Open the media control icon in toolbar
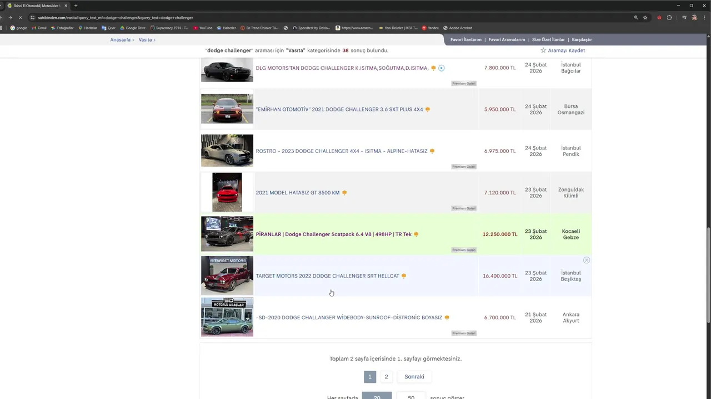This screenshot has height=399, width=711. 684,18
